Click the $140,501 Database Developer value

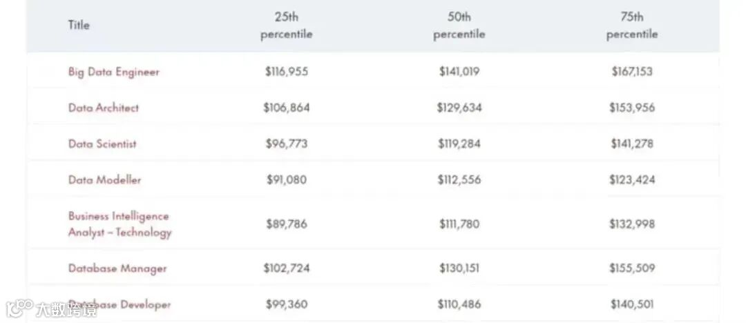click(631, 304)
